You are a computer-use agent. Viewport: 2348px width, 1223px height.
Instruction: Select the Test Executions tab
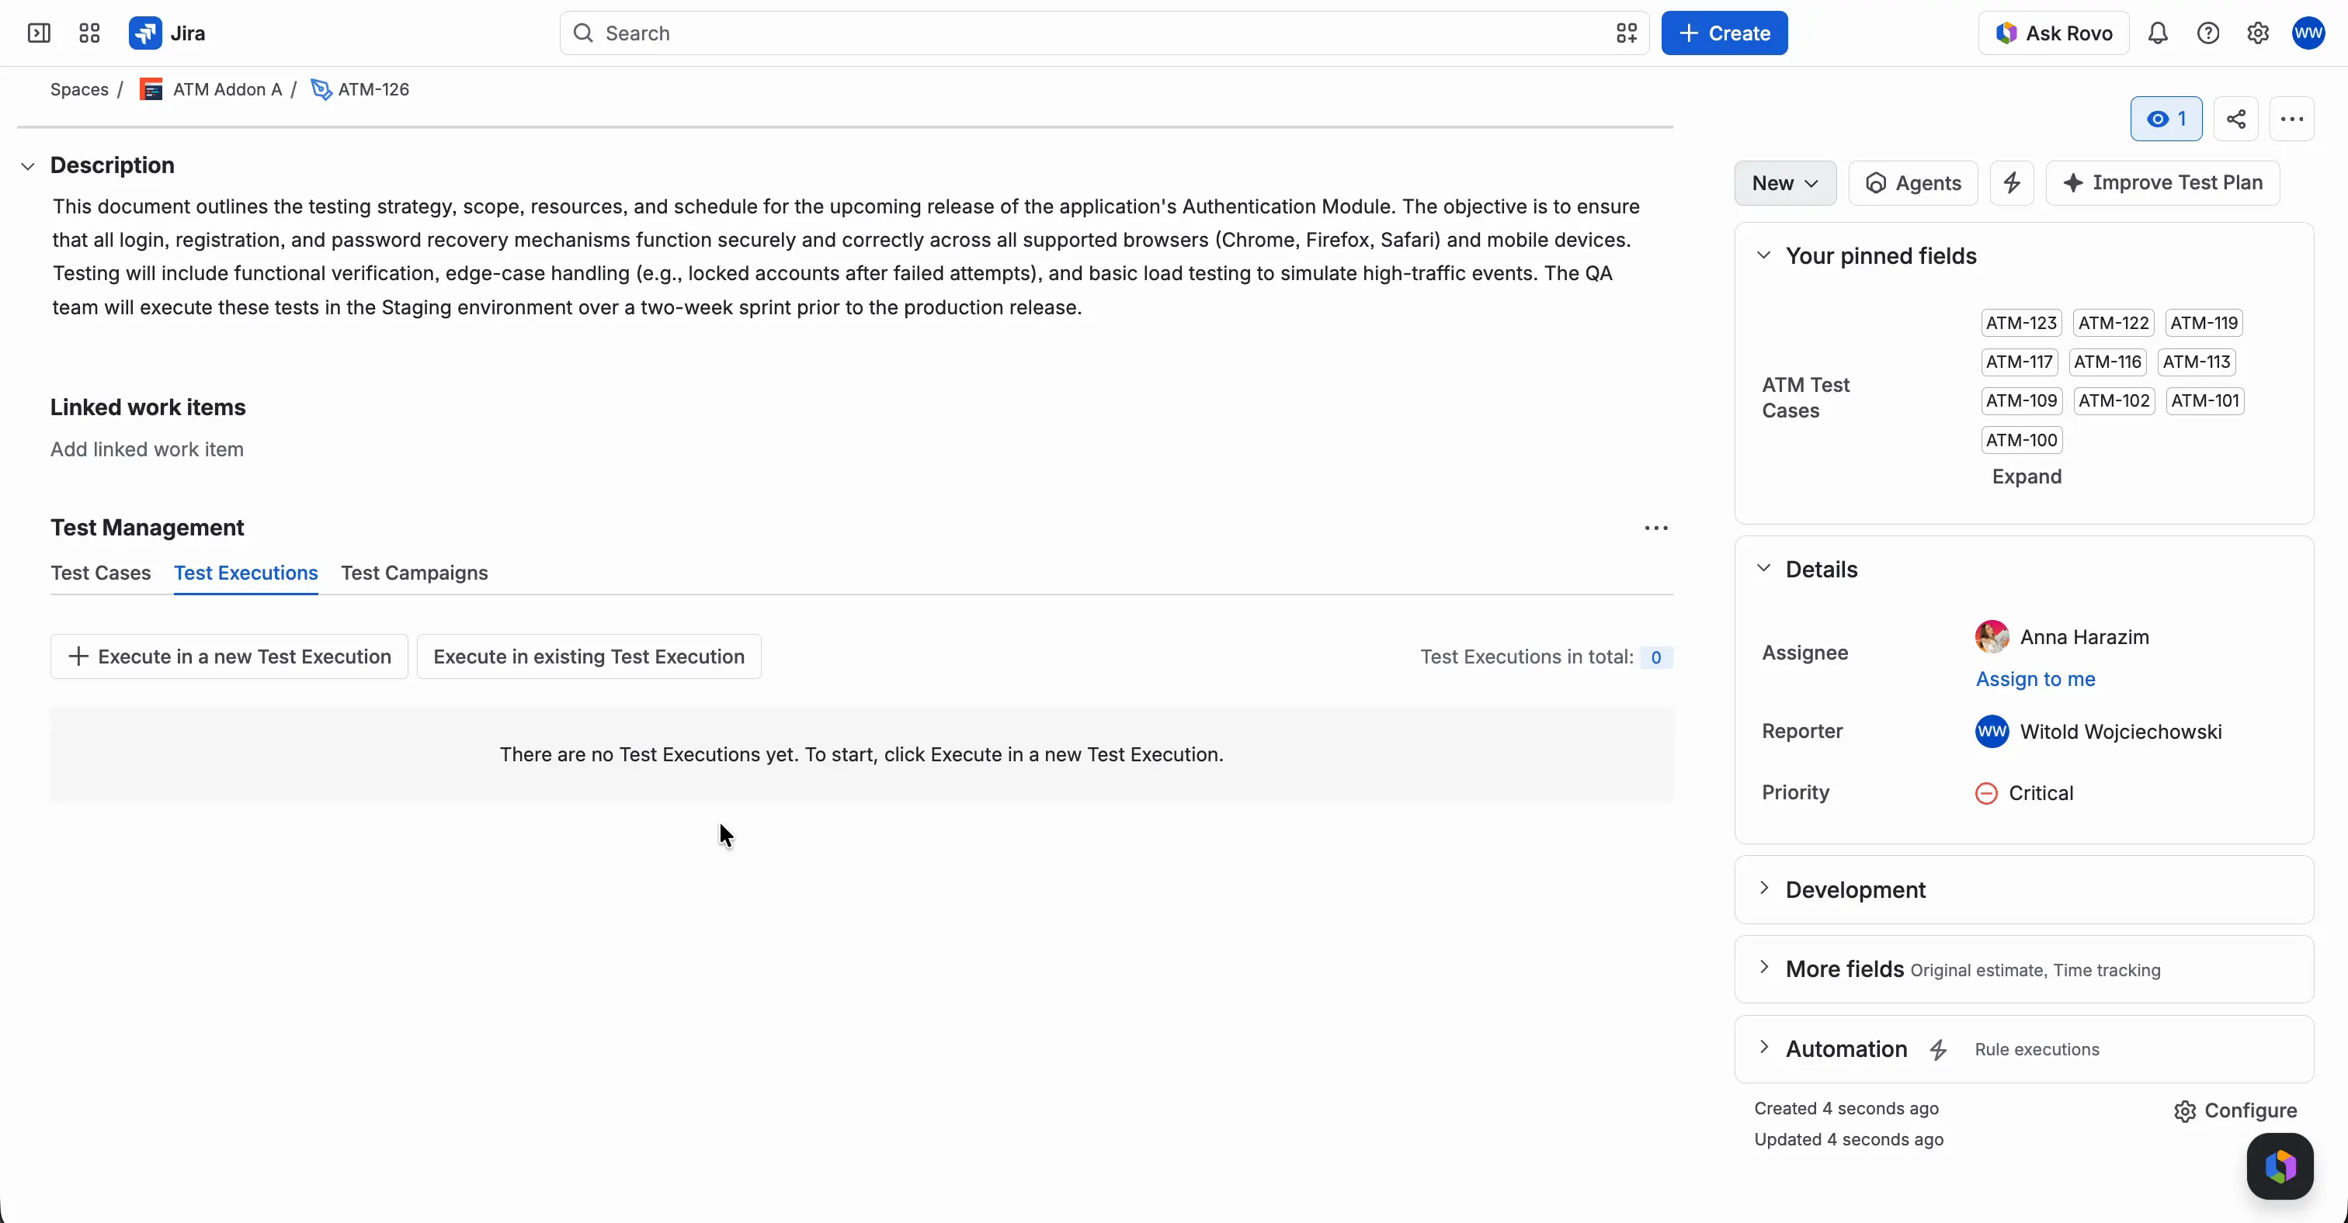point(245,573)
